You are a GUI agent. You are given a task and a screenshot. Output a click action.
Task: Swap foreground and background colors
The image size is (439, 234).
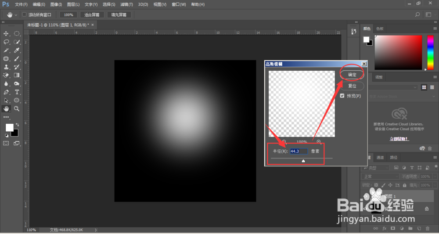pos(18,125)
